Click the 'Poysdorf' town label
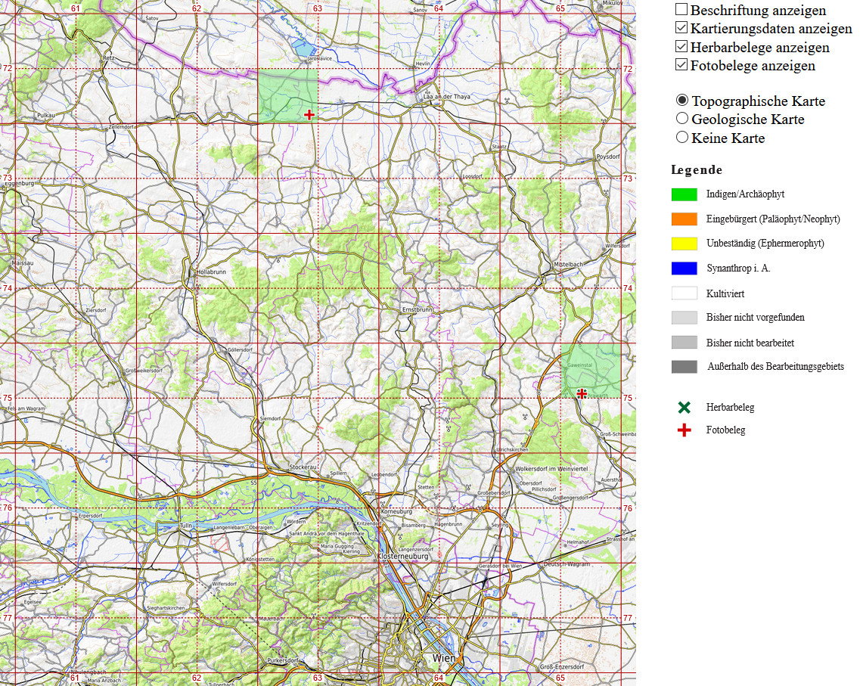 pyautogui.click(x=608, y=157)
